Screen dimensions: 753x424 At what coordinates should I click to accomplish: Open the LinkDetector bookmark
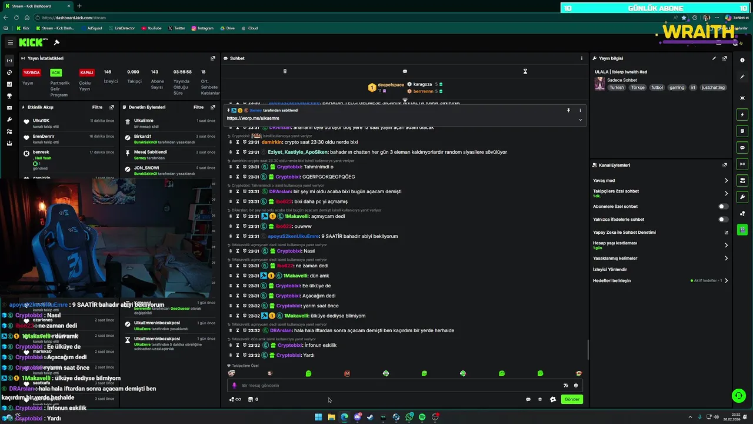point(121,28)
